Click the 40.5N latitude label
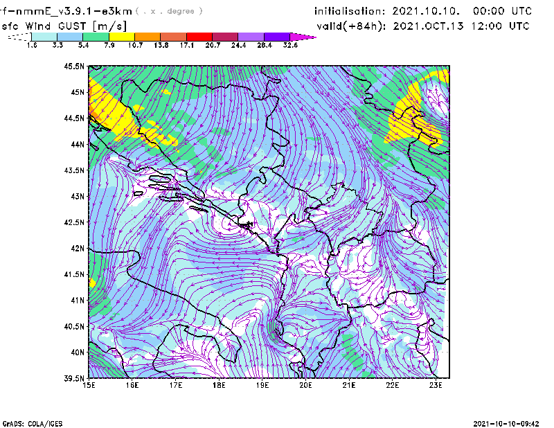 [x=74, y=327]
